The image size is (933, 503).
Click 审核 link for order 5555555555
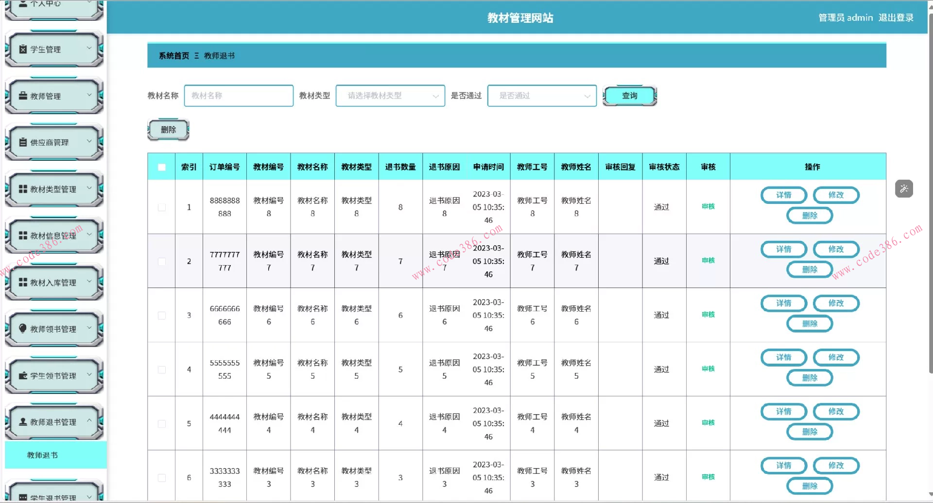click(x=708, y=369)
